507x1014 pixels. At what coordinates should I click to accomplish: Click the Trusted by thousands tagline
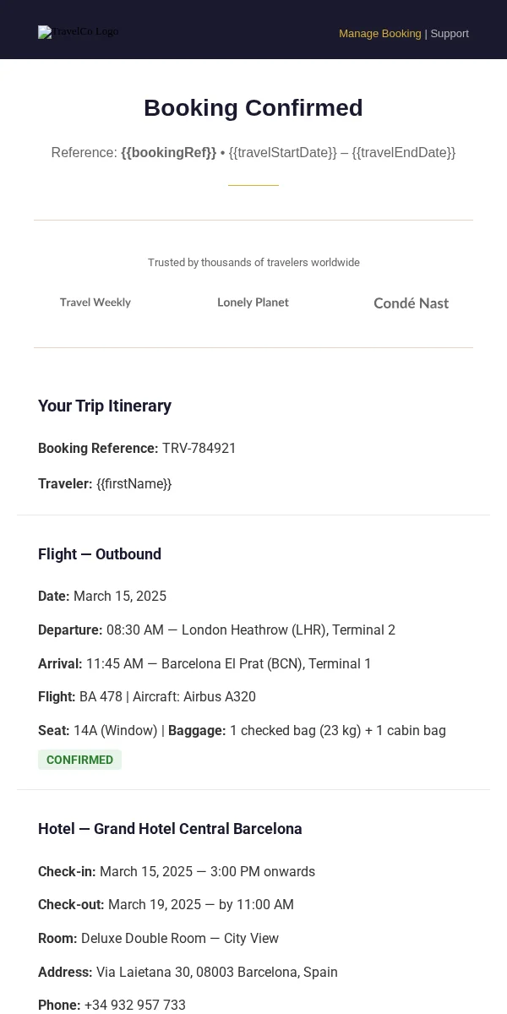(x=253, y=263)
